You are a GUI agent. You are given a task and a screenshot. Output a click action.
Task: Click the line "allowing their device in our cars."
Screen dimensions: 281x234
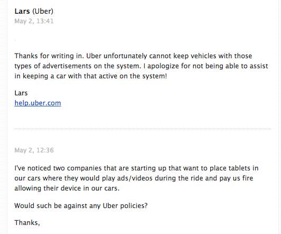(x=67, y=188)
